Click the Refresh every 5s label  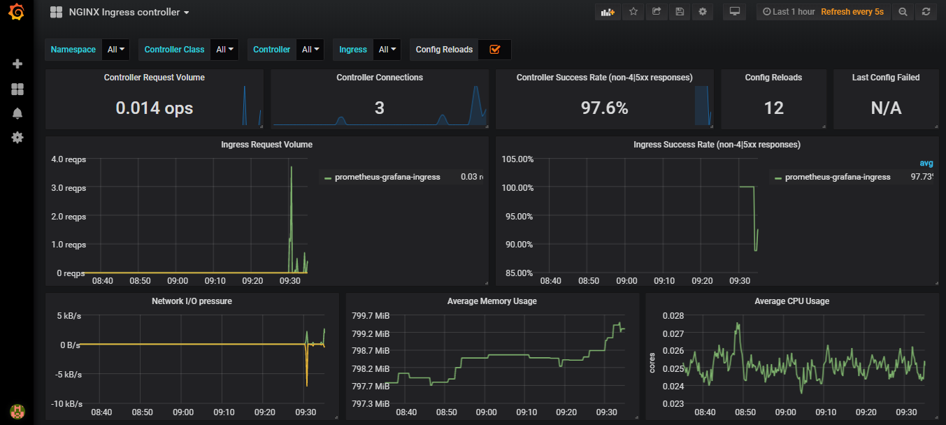coord(852,12)
